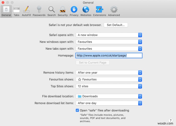Open the Extensions puzzle piece pane
This screenshot has height=126, width=176.
point(100,11)
